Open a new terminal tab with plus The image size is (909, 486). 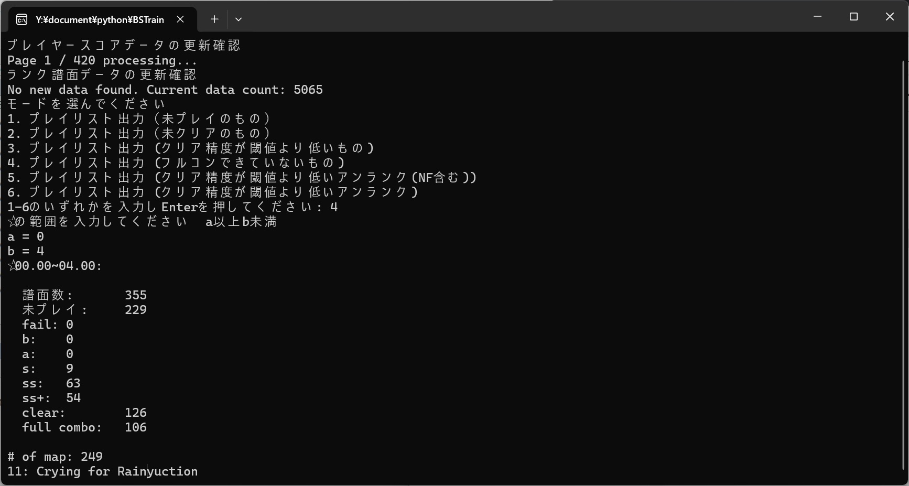[214, 19]
